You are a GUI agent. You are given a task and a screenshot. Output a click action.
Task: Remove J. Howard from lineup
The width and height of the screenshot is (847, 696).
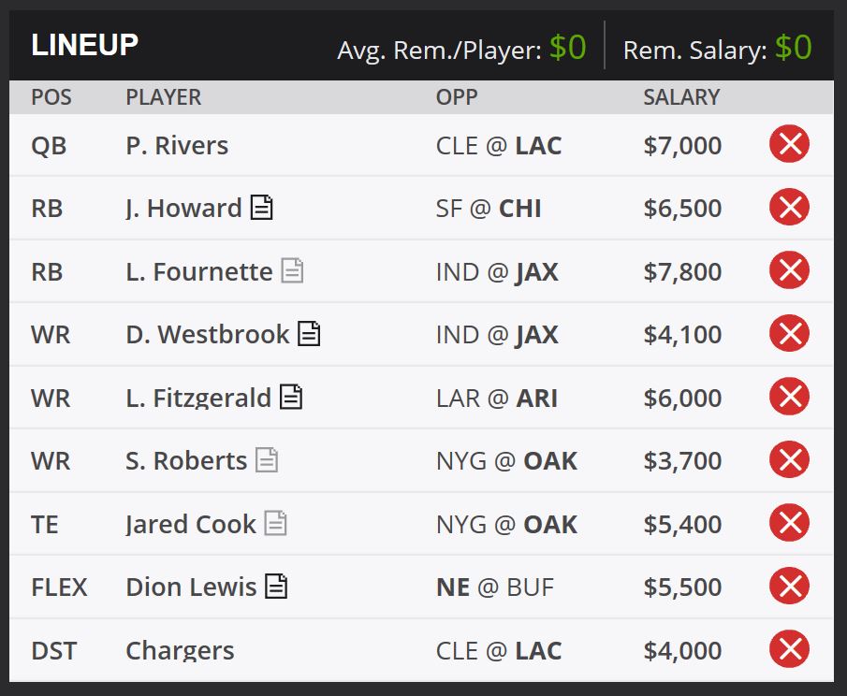[x=789, y=208]
